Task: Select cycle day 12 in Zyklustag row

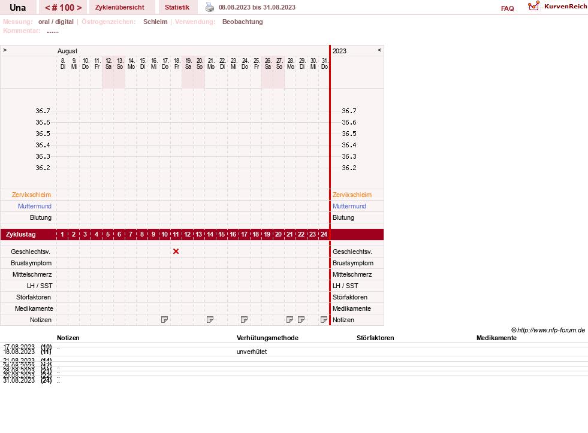Action: click(187, 235)
